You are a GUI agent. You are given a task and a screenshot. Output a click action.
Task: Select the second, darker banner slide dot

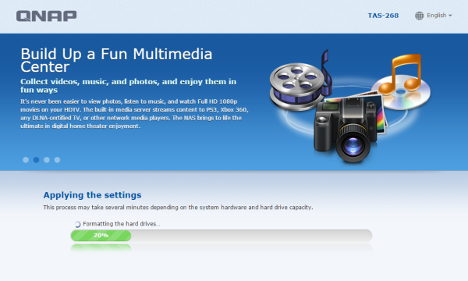tap(36, 160)
